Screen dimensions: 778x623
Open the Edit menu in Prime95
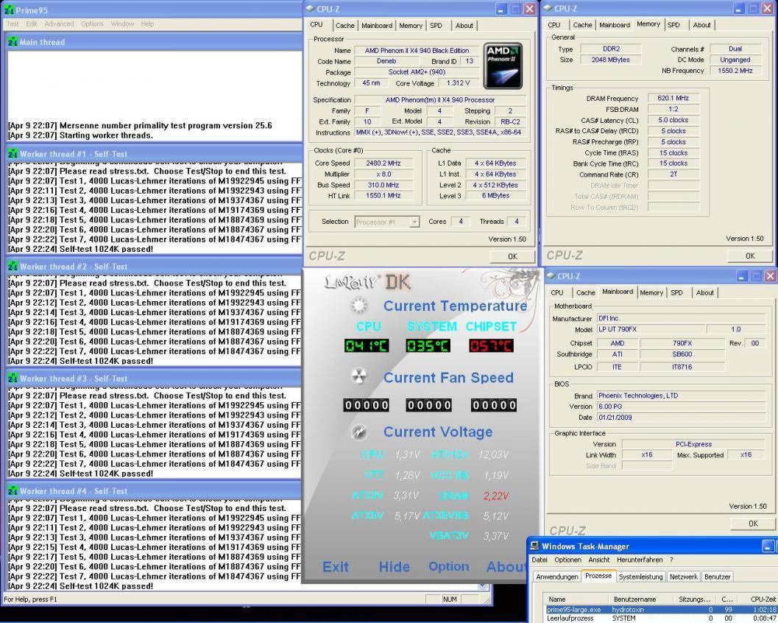[32, 24]
